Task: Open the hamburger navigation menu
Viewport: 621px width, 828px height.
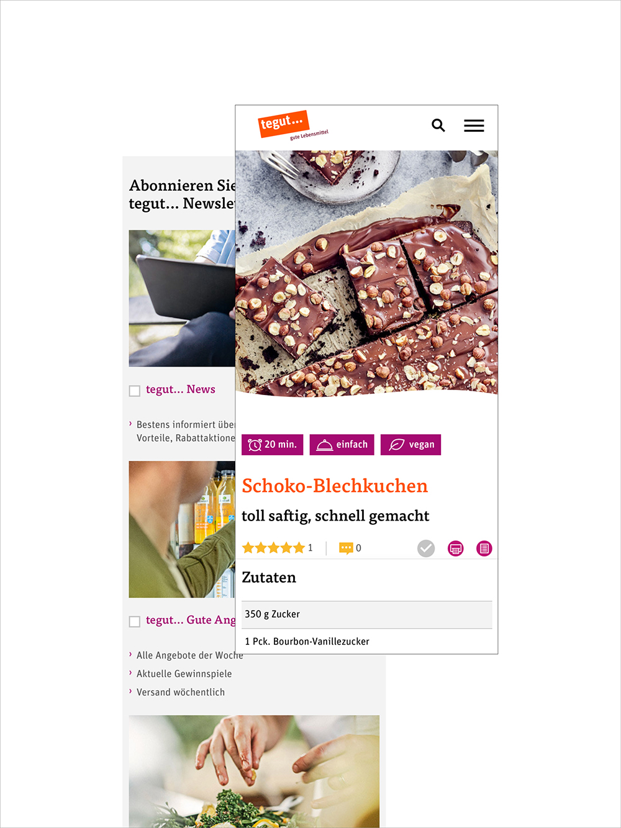Action: [474, 125]
